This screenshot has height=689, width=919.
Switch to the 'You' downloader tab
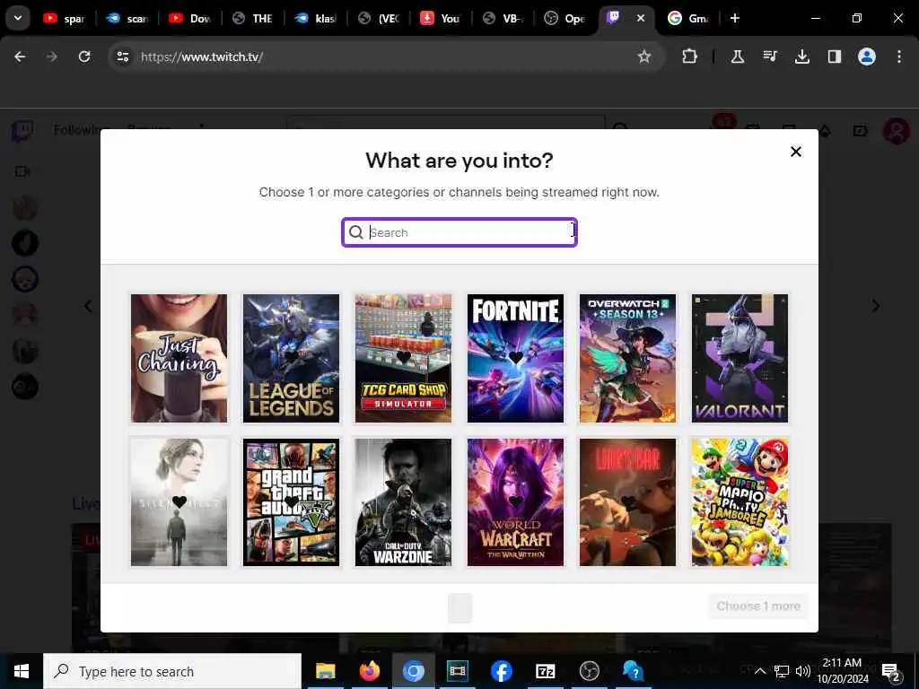[442, 19]
